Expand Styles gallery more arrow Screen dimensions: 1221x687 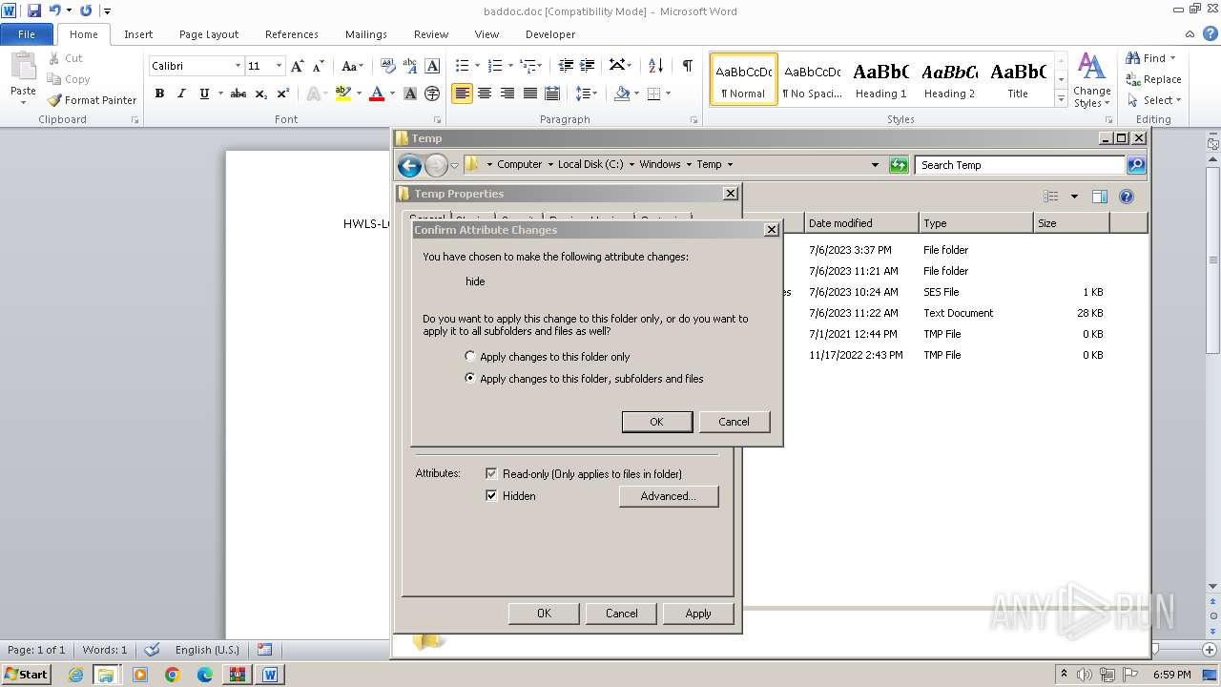coord(1061,99)
